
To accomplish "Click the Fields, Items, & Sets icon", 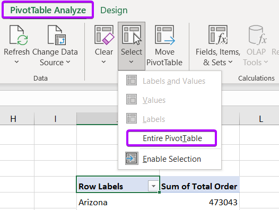I will tap(218, 35).
